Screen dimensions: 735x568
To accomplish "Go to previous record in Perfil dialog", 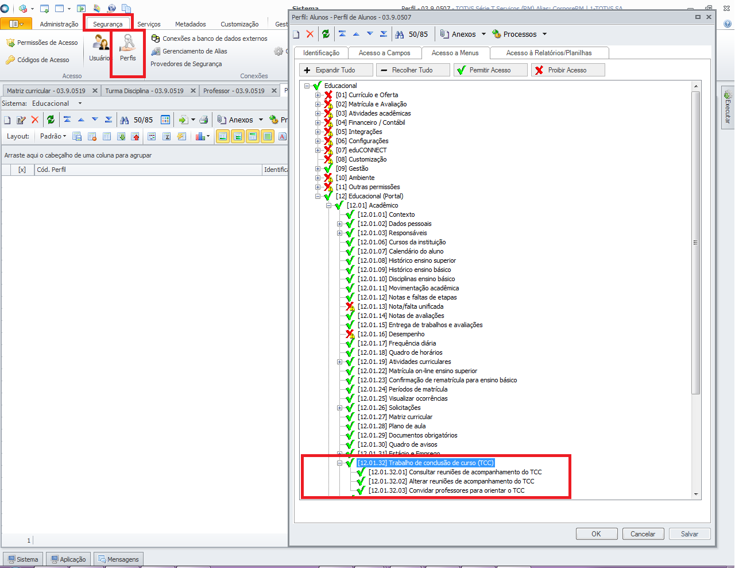I will [356, 34].
